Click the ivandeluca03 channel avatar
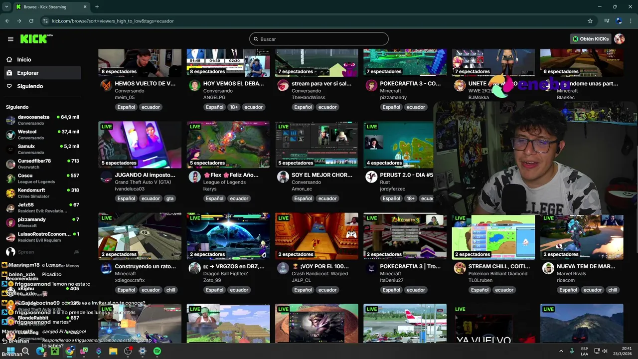 pyautogui.click(x=106, y=177)
